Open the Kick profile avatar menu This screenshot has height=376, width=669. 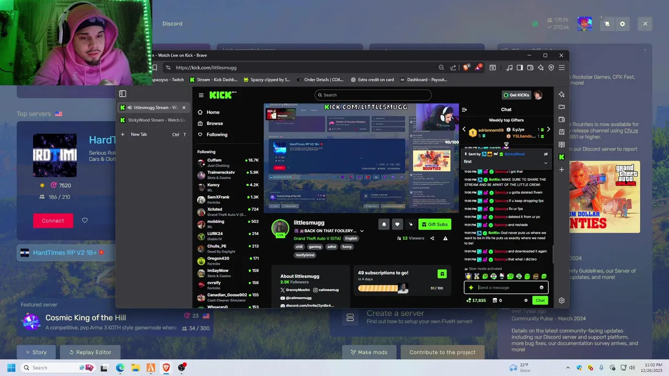[538, 95]
